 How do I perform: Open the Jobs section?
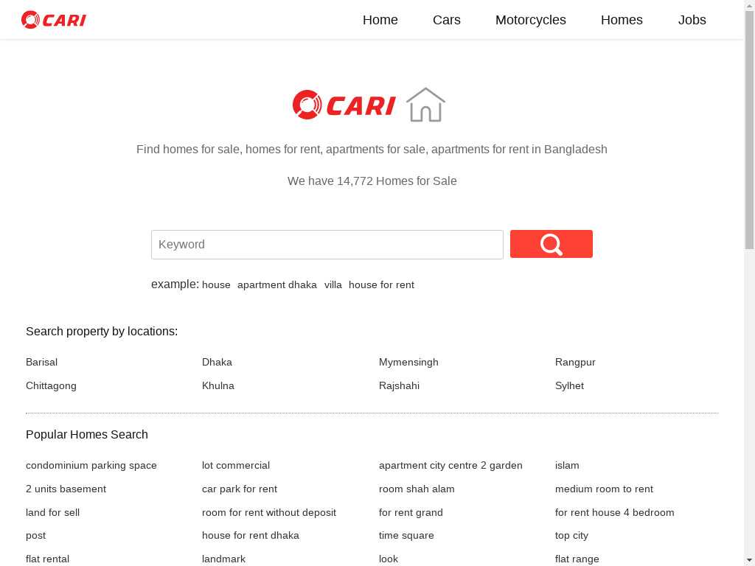pos(692,20)
